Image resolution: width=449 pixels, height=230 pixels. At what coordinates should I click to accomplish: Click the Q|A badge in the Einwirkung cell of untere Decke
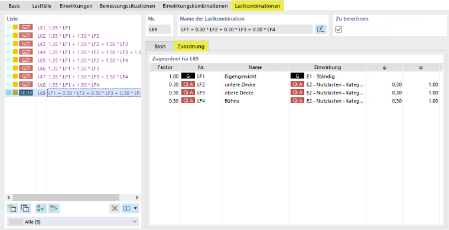(297, 84)
